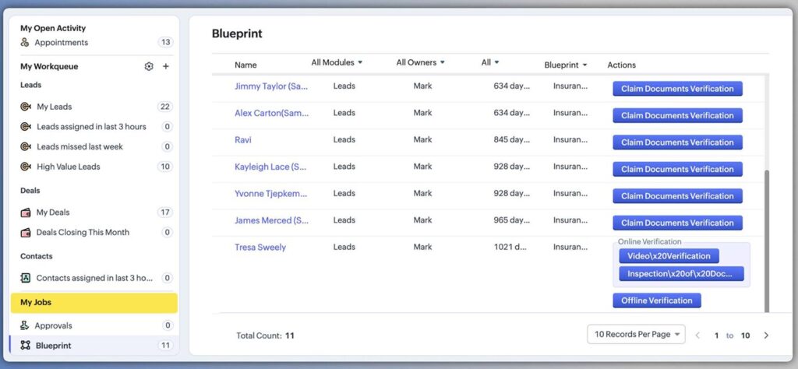The height and width of the screenshot is (369, 798).
Task: Click the Video Verification button
Action: [x=669, y=256]
